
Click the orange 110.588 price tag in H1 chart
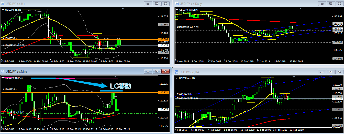(x=163, y=39)
